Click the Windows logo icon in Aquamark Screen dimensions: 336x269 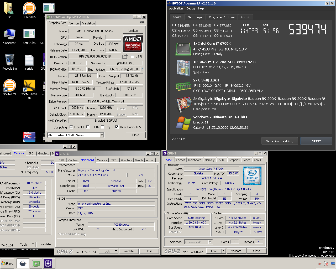[183, 123]
